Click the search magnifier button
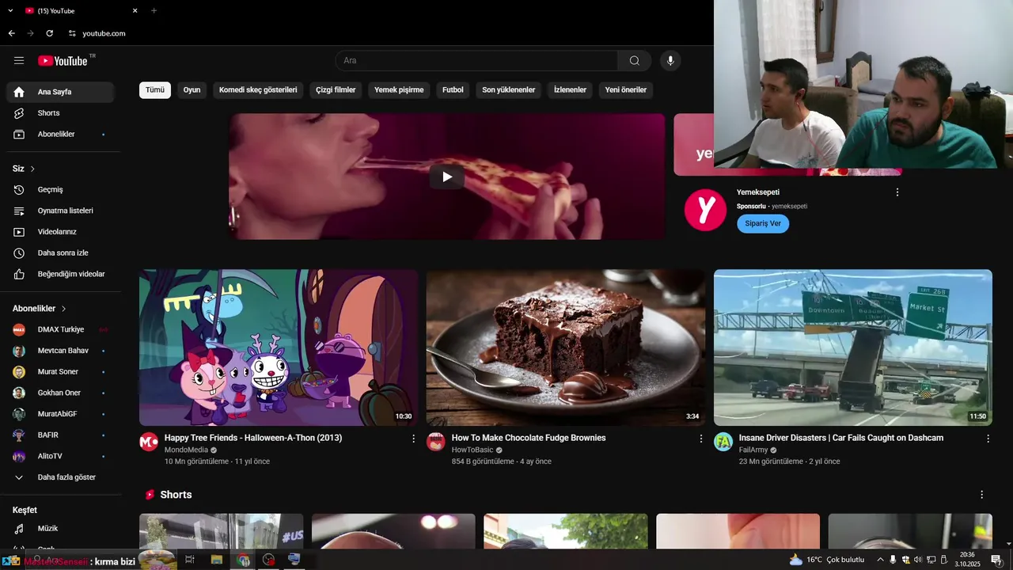Image resolution: width=1013 pixels, height=570 pixels. pyautogui.click(x=635, y=61)
